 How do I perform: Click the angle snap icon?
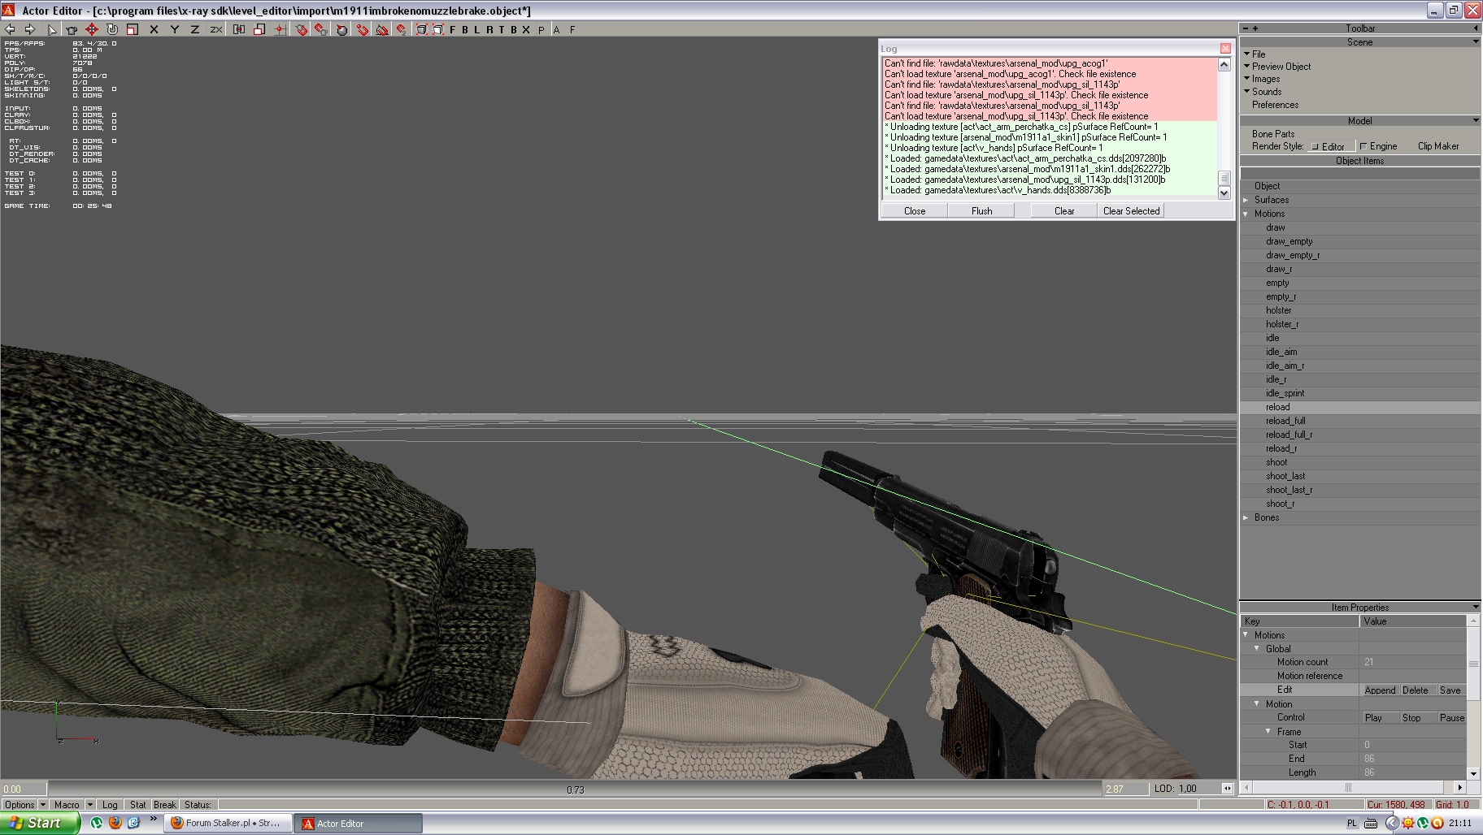[x=381, y=29]
